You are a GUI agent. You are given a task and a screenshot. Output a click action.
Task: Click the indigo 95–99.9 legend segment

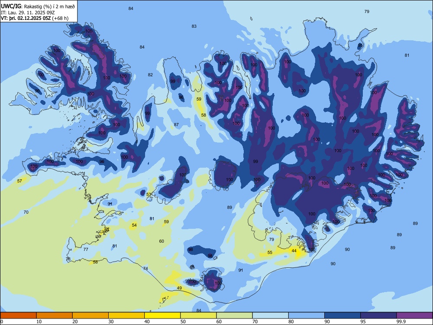[378, 315]
